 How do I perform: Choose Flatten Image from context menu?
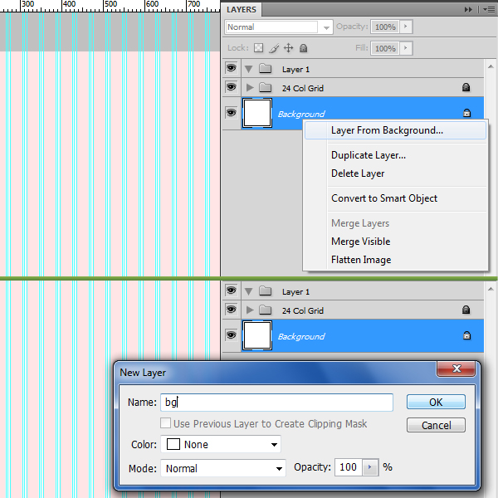[361, 260]
